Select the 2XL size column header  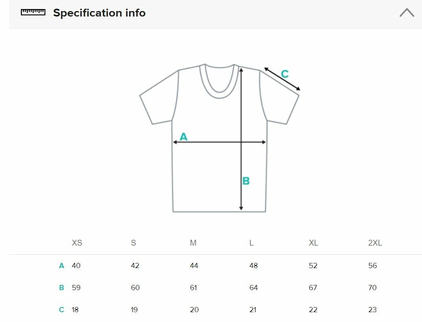(375, 243)
